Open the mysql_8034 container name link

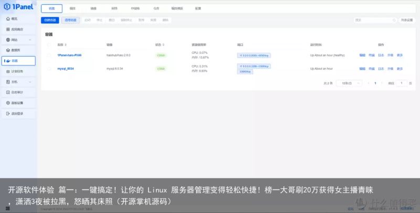click(x=65, y=69)
